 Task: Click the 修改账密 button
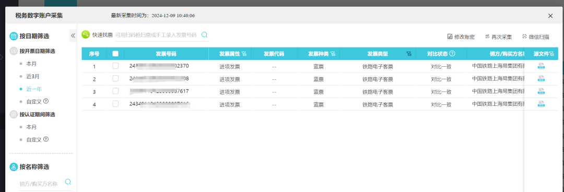click(x=461, y=37)
